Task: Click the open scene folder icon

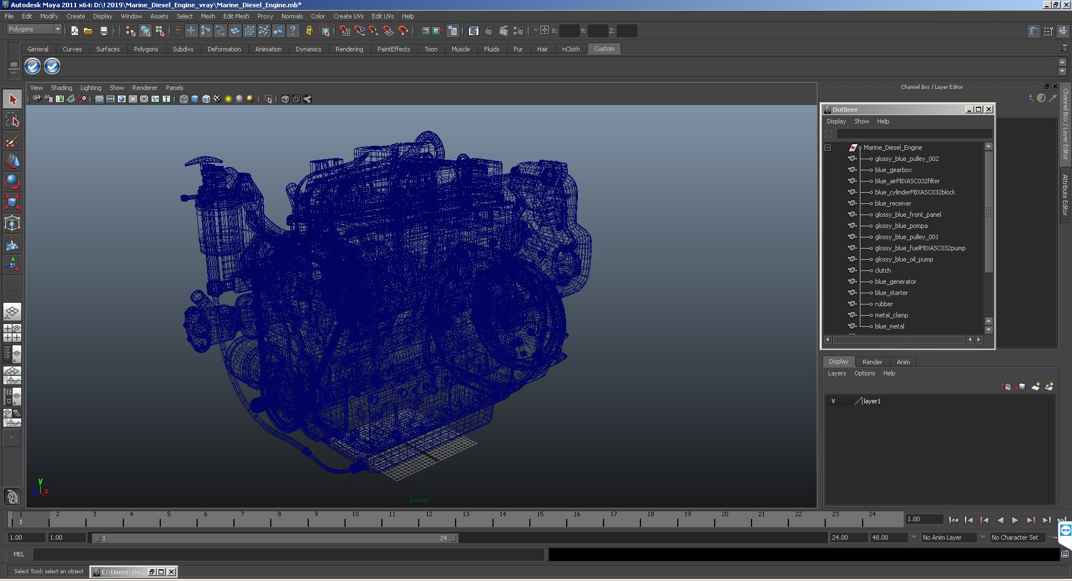Action: (88, 31)
